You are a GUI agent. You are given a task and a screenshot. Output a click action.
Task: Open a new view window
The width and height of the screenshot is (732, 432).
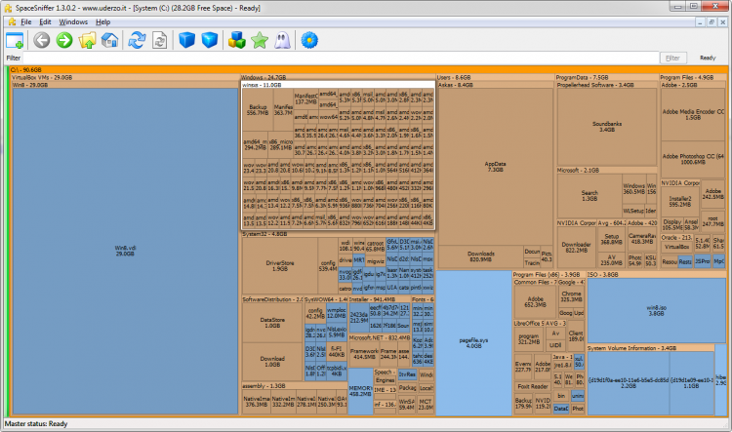[15, 41]
